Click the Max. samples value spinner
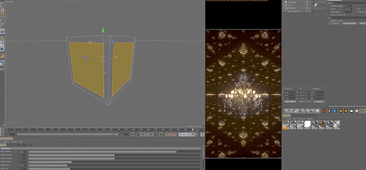The width and height of the screenshot is (366, 170). 27,152
